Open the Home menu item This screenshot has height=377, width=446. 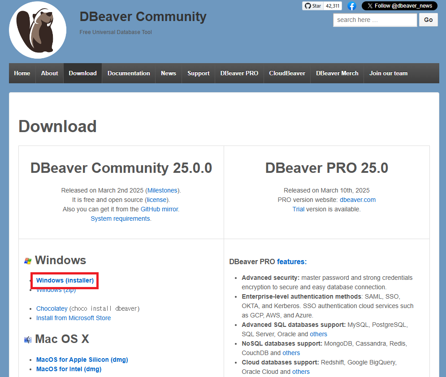(x=22, y=73)
